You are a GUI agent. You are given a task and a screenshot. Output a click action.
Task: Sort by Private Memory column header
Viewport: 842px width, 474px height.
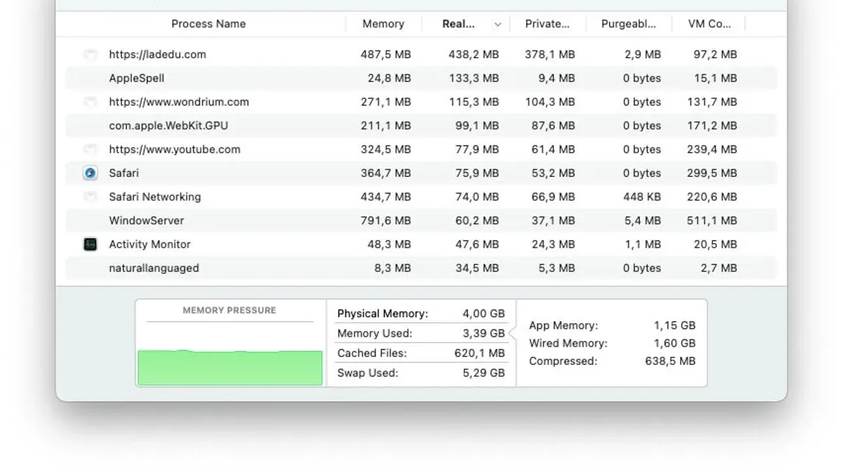point(547,24)
